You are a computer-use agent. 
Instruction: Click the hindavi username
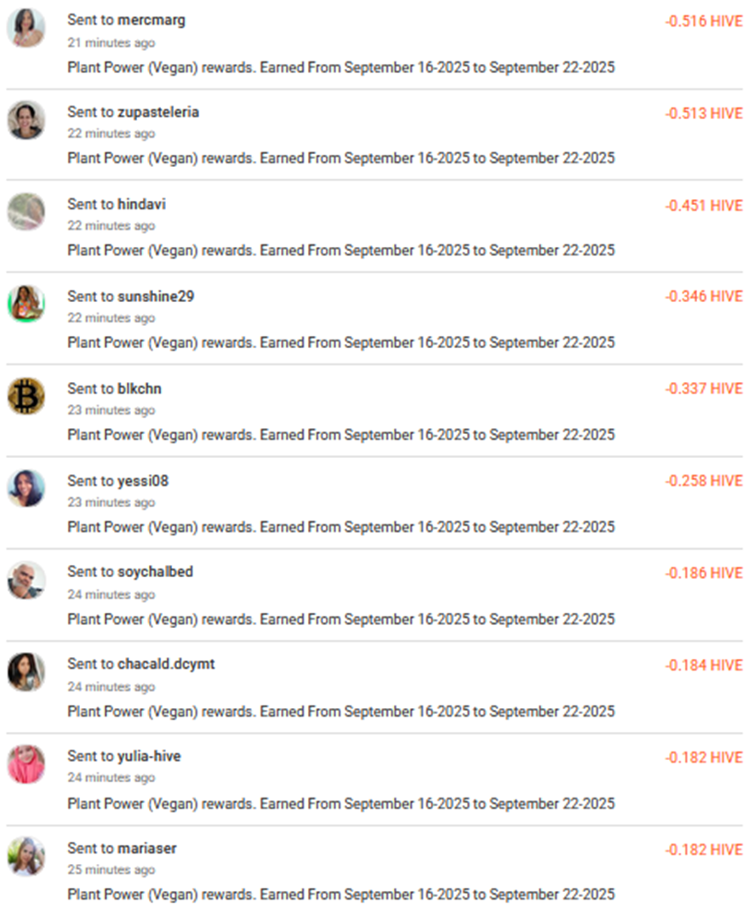141,204
